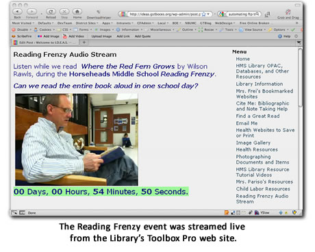Reload the page with the Reload button
This screenshot has height=252, width=315.
[x=51, y=12]
